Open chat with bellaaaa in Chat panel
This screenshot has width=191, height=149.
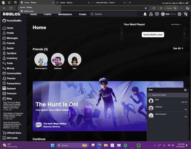[x=168, y=108]
